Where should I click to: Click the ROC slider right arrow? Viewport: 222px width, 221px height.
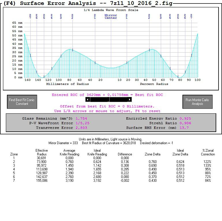coord(129,99)
